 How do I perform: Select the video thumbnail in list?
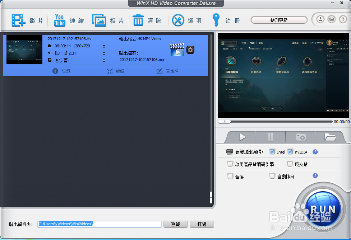24,50
